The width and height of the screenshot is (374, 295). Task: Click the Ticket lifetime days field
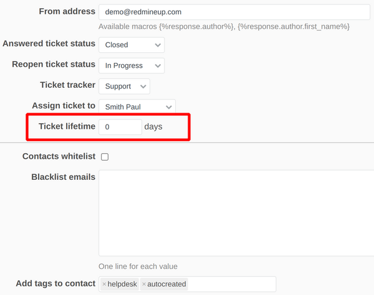(120, 127)
